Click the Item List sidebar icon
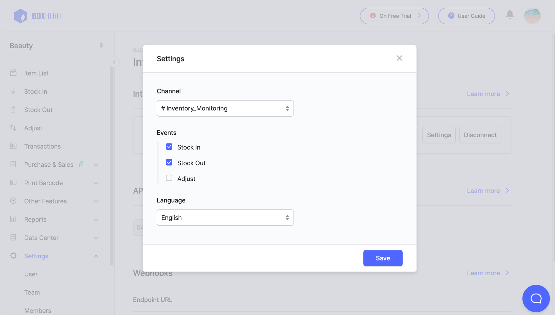 (13, 73)
